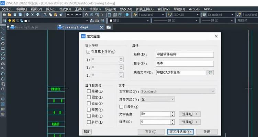Click the Cut scissors icon

tap(45, 15)
